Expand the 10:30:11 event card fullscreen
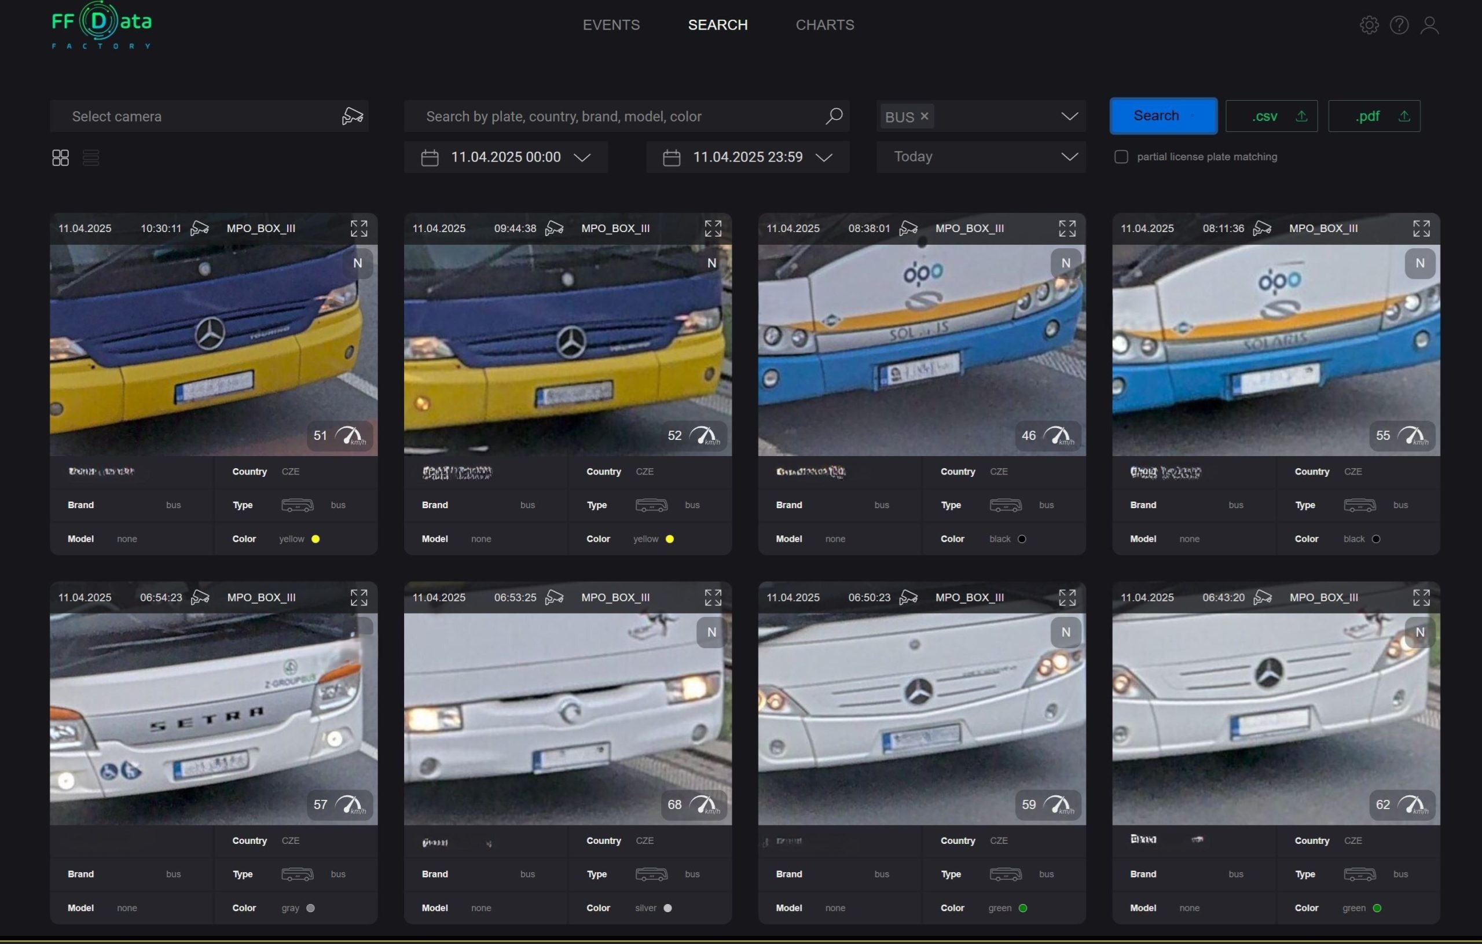The image size is (1482, 944). [359, 228]
